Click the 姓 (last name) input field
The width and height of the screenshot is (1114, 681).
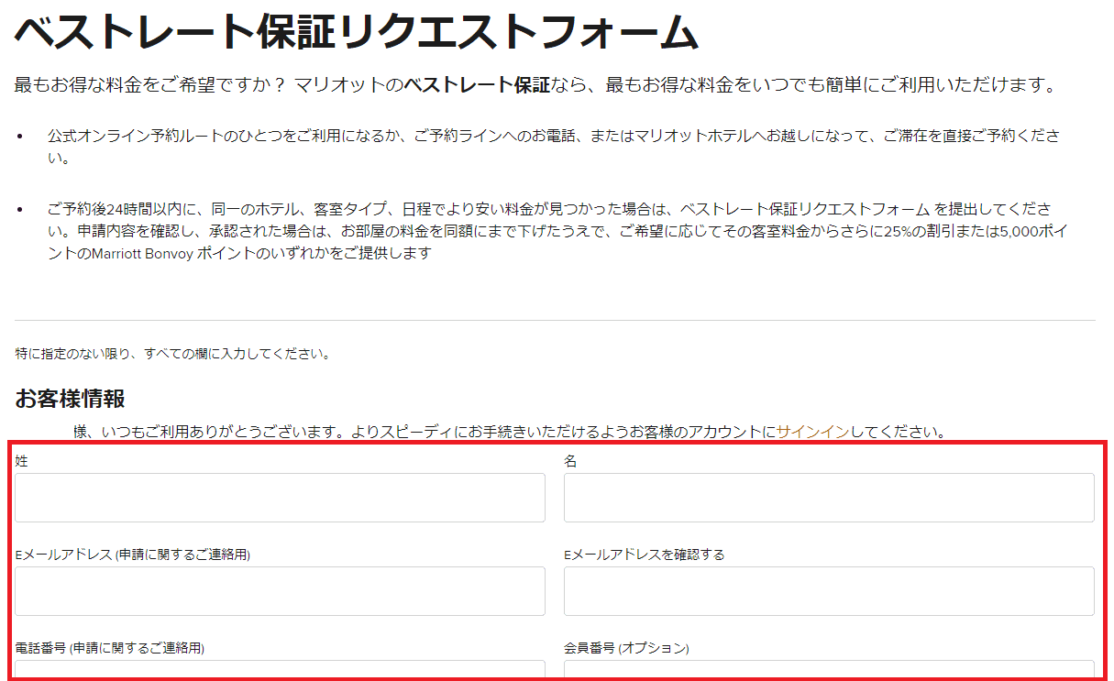coord(280,498)
